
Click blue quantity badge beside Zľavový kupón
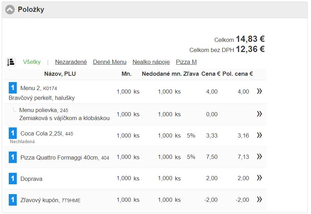pyautogui.click(x=13, y=200)
